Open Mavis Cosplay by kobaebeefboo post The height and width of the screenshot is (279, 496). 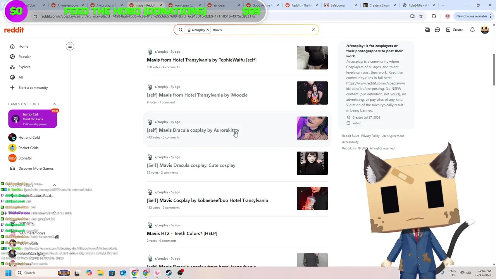pyautogui.click(x=207, y=200)
